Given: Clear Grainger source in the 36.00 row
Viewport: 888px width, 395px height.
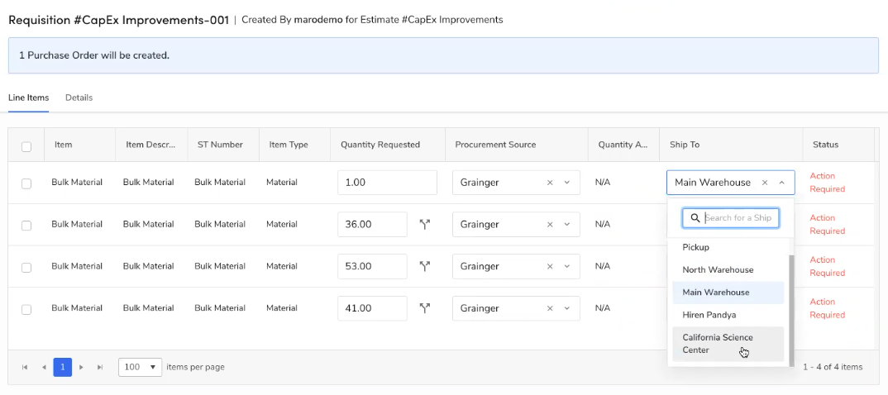Looking at the screenshot, I should point(549,225).
